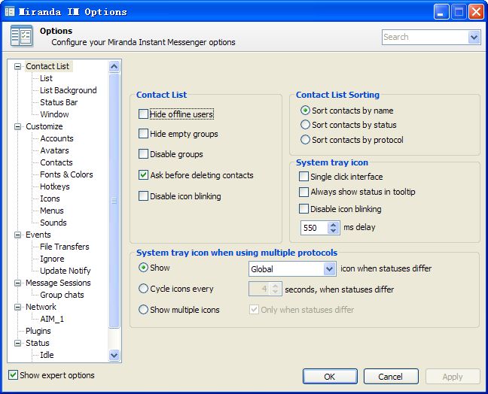Go to the Plugins options page
Image resolution: width=488 pixels, height=394 pixels.
click(38, 331)
